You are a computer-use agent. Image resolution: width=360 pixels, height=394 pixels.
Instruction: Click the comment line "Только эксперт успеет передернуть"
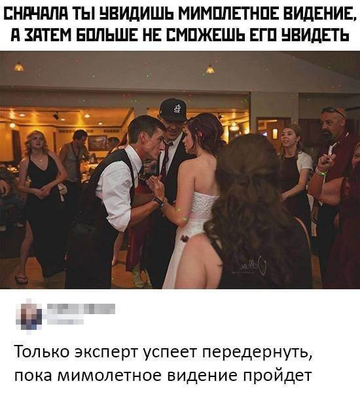(x=163, y=352)
